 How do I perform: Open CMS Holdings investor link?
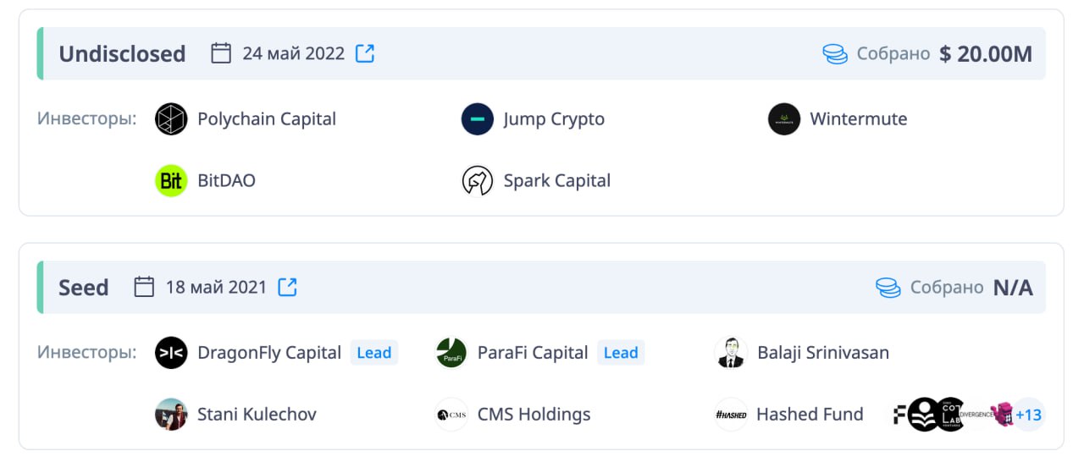tap(534, 415)
